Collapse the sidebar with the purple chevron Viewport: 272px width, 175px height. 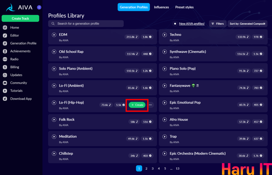click(39, 7)
